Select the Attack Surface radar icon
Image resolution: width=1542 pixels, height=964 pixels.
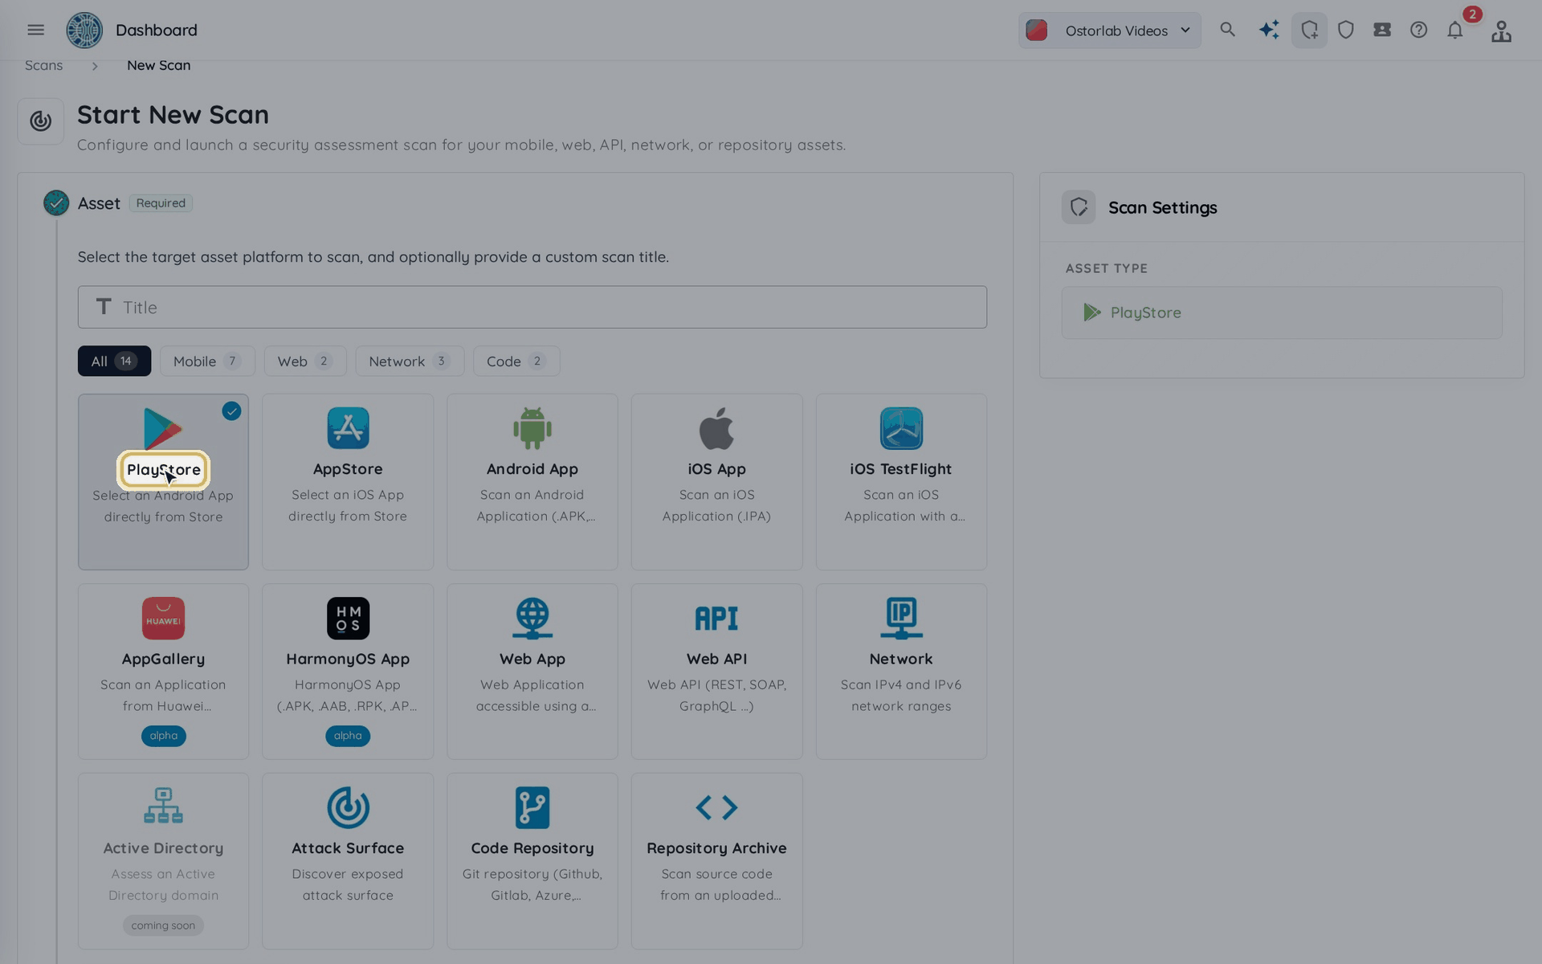pos(348,807)
